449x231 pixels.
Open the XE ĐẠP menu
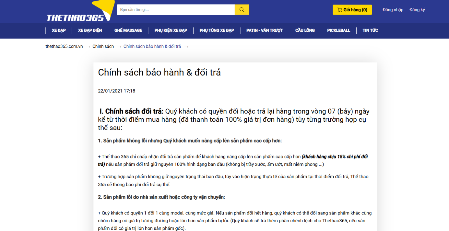59,30
